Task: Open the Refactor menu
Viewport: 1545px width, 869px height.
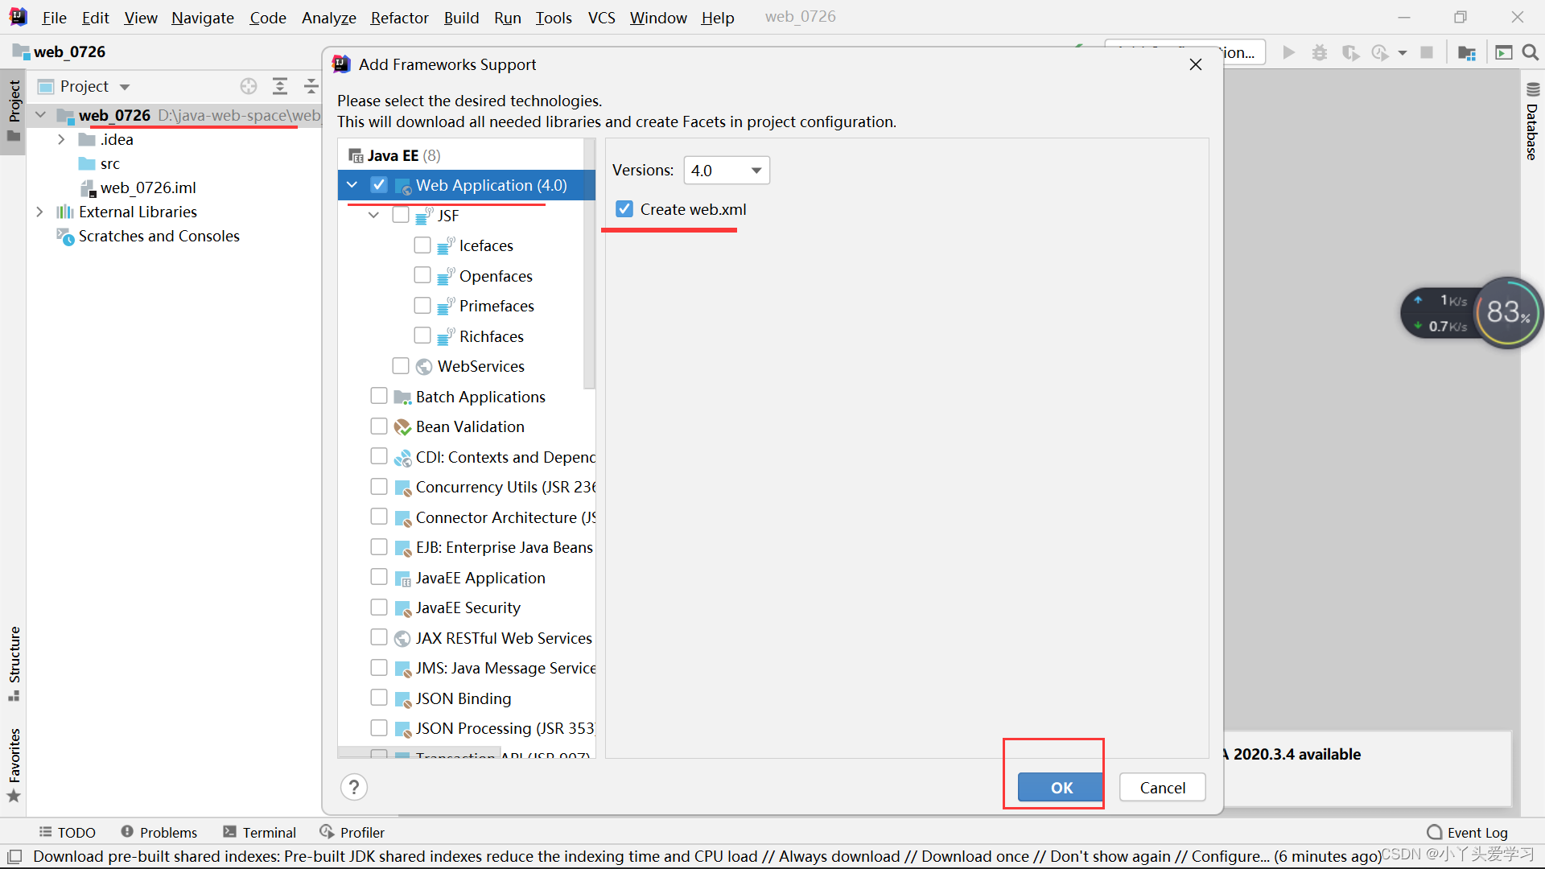Action: click(399, 18)
